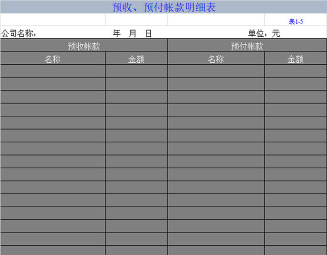Click the 表1-5 label
This screenshot has width=327, height=255.
pos(296,21)
